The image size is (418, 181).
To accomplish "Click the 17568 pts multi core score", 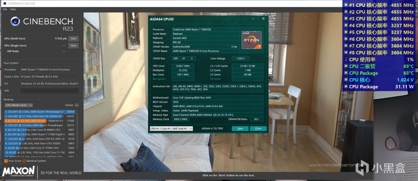I will pos(60,39).
